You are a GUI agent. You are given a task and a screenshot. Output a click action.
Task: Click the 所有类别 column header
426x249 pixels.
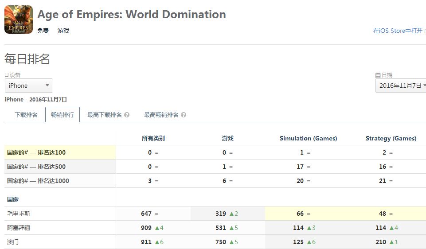tap(153, 138)
